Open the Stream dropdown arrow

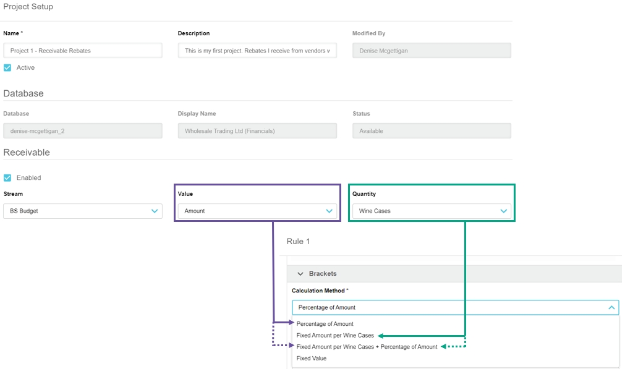coord(155,211)
